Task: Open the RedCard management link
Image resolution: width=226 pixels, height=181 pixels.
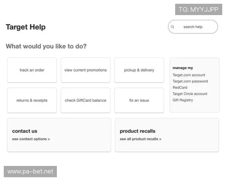Action: pos(180,87)
